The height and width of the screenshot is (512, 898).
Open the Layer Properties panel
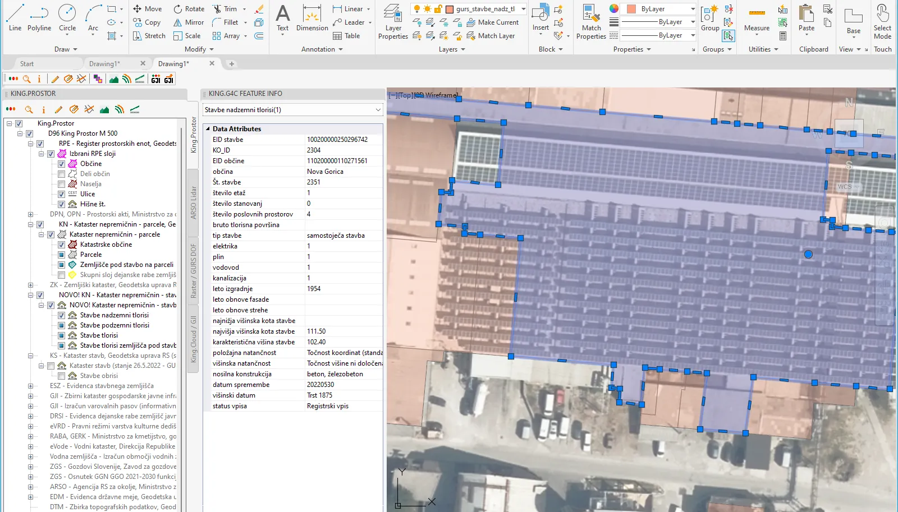[393, 22]
